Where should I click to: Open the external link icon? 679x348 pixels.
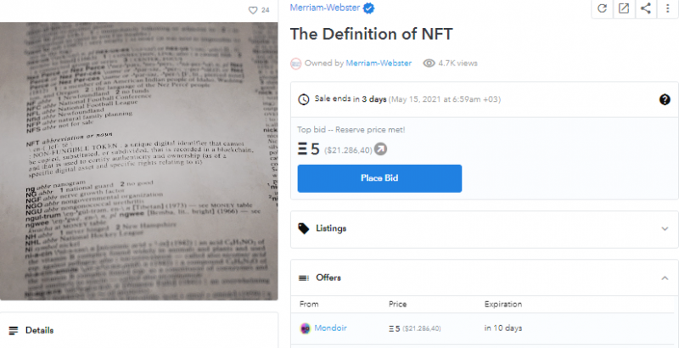(x=624, y=8)
